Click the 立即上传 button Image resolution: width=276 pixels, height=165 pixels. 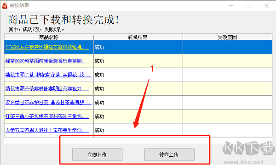click(x=97, y=154)
